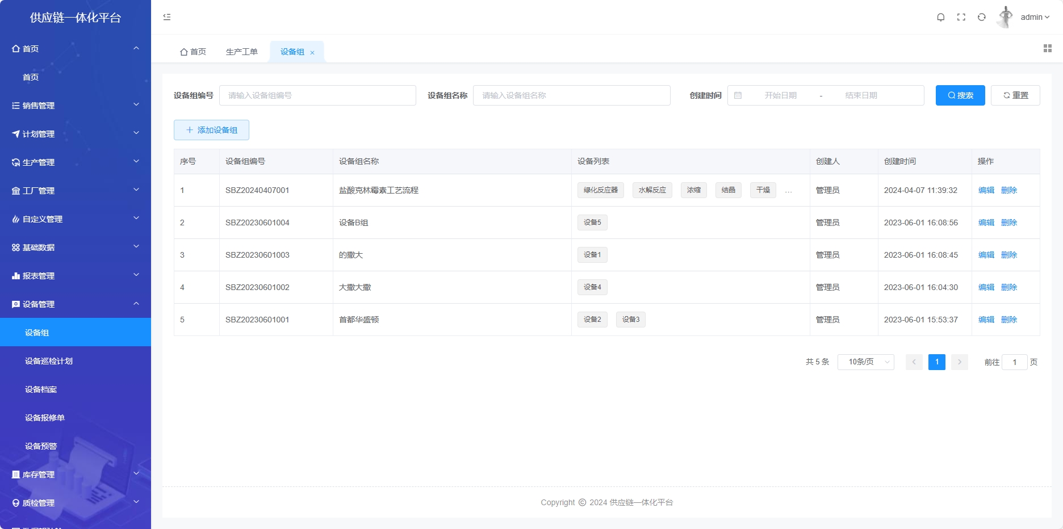The width and height of the screenshot is (1063, 529).
Task: Click the 设备3 tag
Action: (x=631, y=320)
